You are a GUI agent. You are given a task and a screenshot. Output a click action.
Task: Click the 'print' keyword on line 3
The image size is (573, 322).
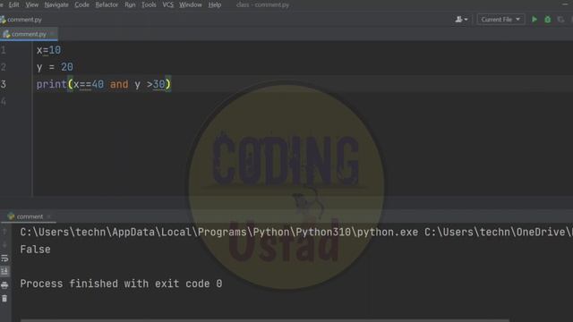point(52,84)
